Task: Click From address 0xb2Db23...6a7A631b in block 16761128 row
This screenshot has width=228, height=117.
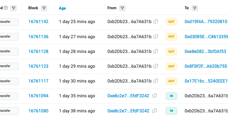Action: (x=129, y=51)
